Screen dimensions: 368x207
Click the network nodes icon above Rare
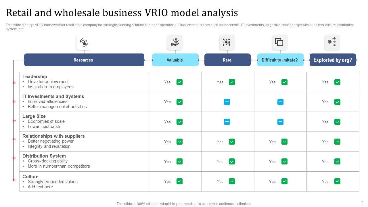(227, 42)
